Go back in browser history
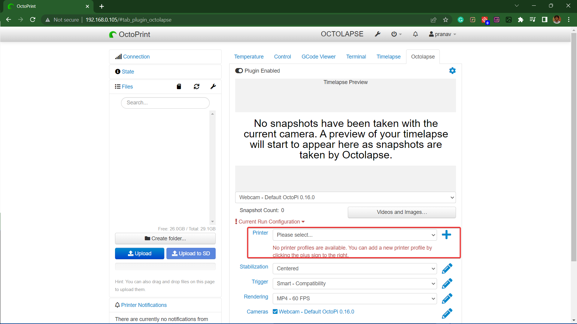Screen dimensions: 577x324 point(8,19)
